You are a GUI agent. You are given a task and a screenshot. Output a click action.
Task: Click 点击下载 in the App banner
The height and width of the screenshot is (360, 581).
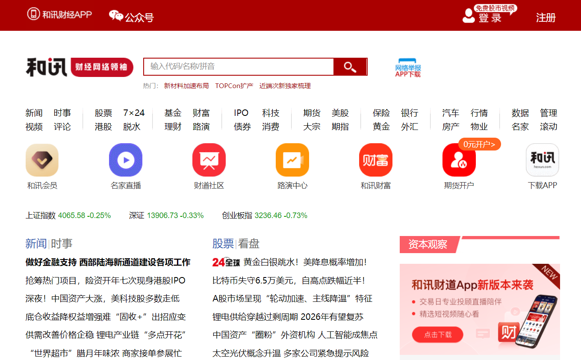pyautogui.click(x=437, y=335)
